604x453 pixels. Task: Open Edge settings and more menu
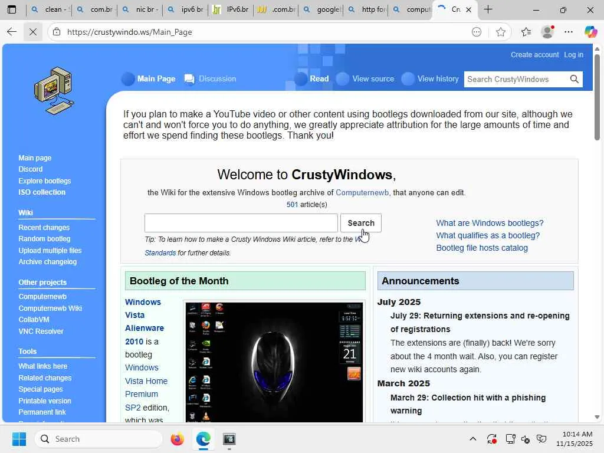coord(569,32)
